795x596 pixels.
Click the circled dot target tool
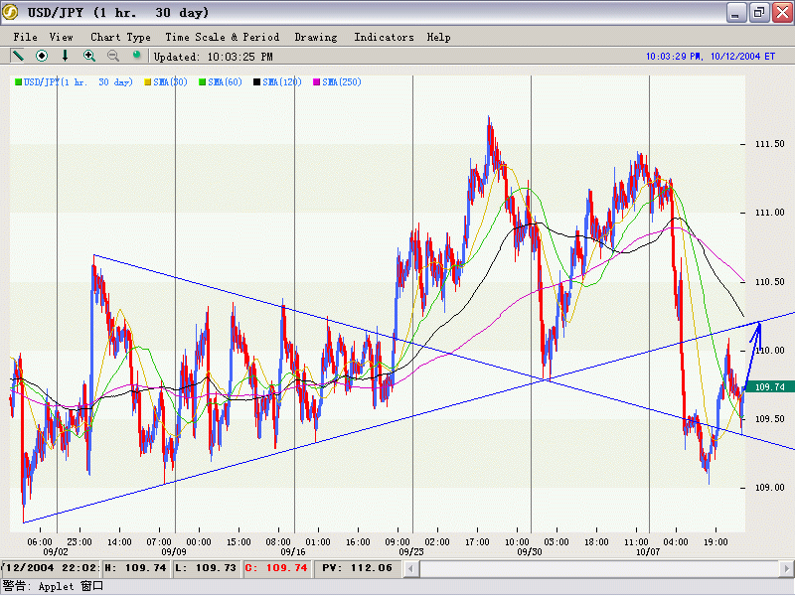click(x=42, y=56)
